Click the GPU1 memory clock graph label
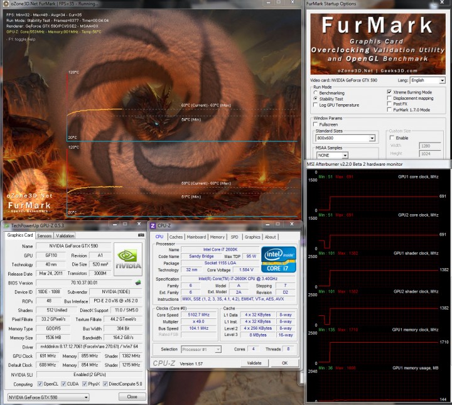The height and width of the screenshot is (405, 452). tap(416, 330)
